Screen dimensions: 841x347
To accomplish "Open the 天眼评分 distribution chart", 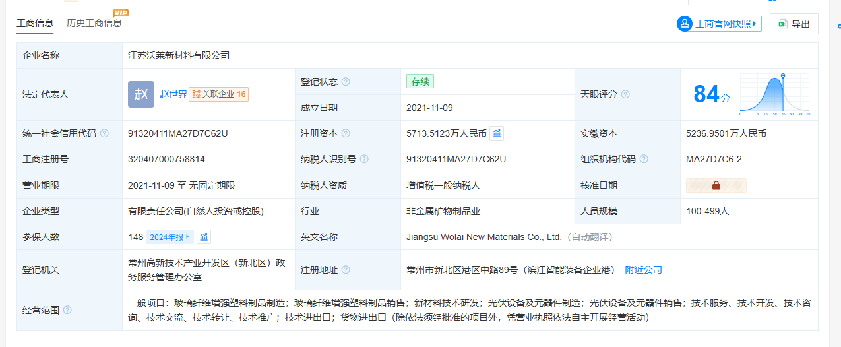I will (x=776, y=94).
